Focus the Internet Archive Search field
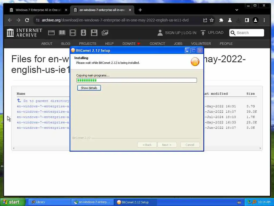The width and height of the screenshot is (274, 206). pyautogui.click(x=246, y=33)
